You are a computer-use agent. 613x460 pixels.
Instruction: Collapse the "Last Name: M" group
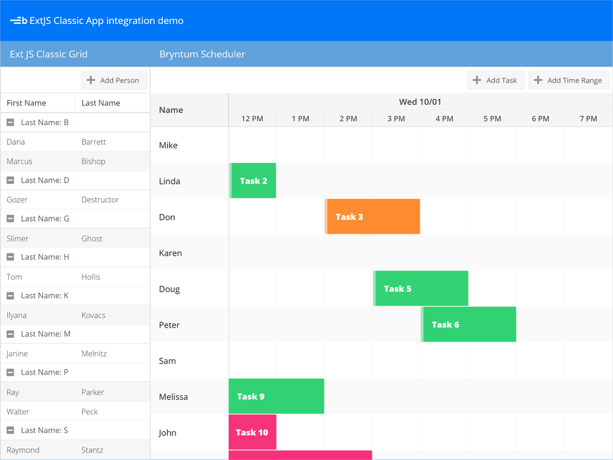point(10,334)
